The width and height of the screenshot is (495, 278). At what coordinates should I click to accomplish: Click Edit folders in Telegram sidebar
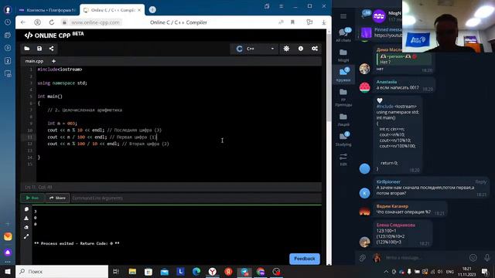[343, 160]
